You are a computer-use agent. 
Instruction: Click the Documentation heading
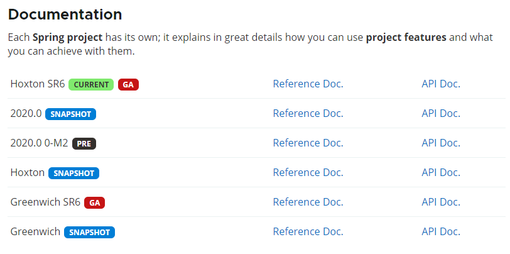(65, 14)
